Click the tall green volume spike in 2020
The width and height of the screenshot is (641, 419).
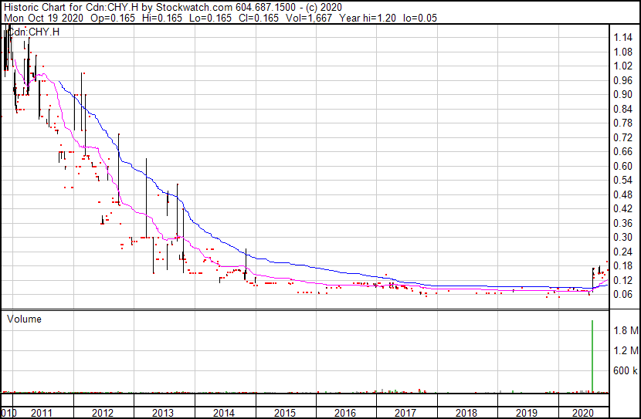tap(592, 355)
